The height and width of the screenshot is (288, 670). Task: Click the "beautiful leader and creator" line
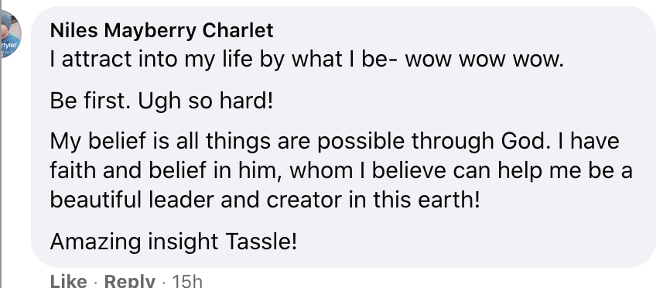pyautogui.click(x=265, y=200)
